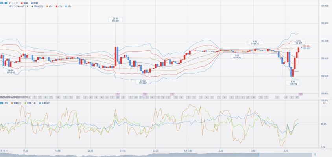
Task: Toggle the 陽線 candle legend
Action: pos(24,3)
